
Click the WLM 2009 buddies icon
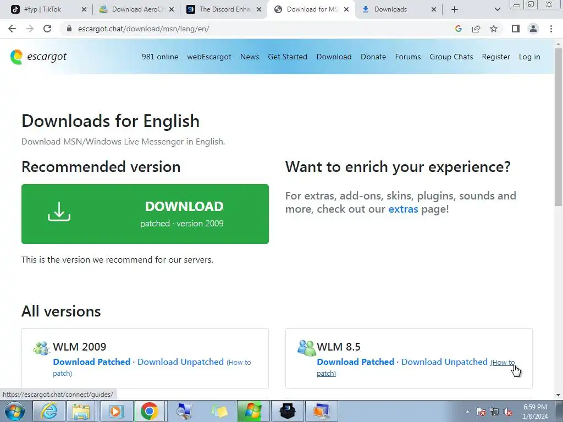click(x=42, y=347)
